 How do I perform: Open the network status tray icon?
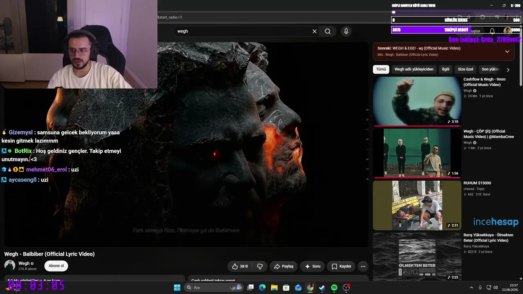488,287
